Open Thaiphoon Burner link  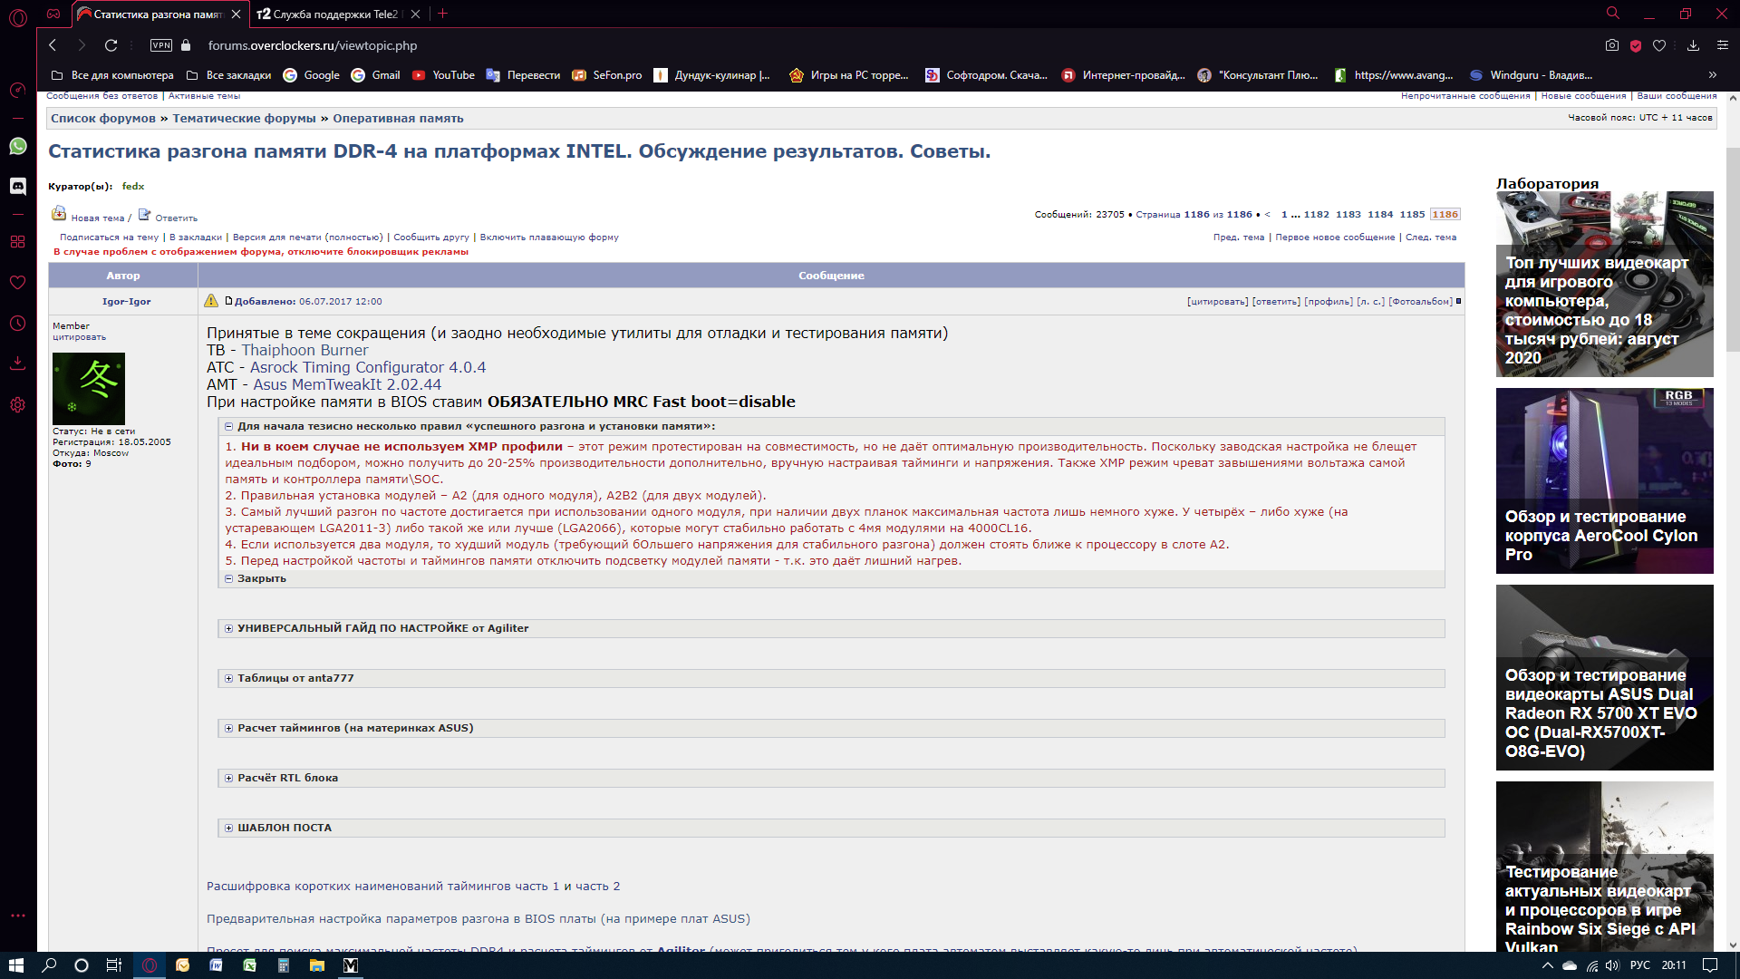[304, 350]
